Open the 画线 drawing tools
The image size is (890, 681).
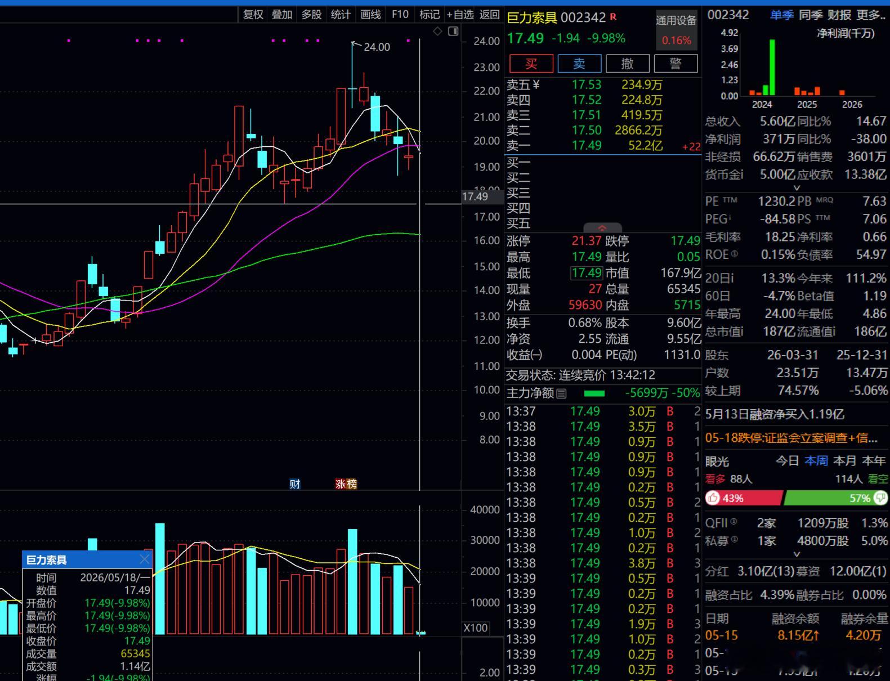(370, 15)
